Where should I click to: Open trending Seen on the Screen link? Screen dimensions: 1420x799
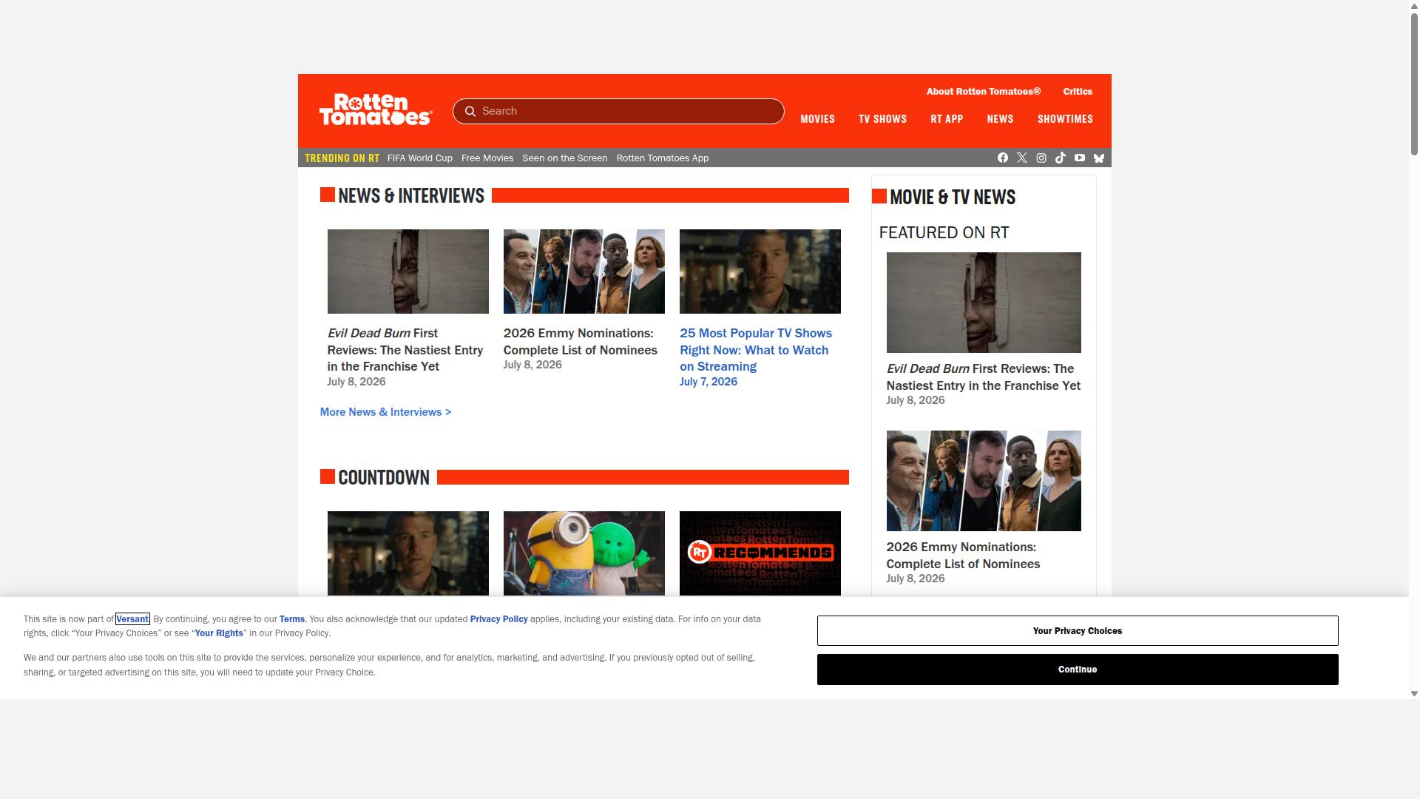tap(564, 158)
